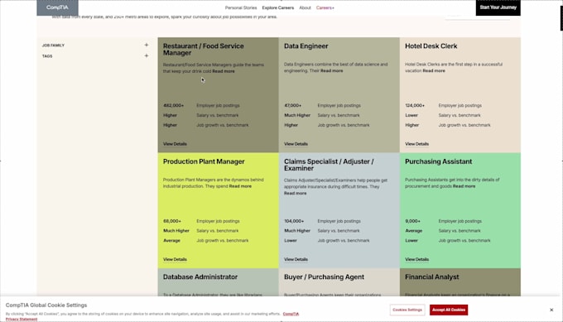
Task: Open Restaurant / Food Service Manager title
Action: (x=203, y=50)
